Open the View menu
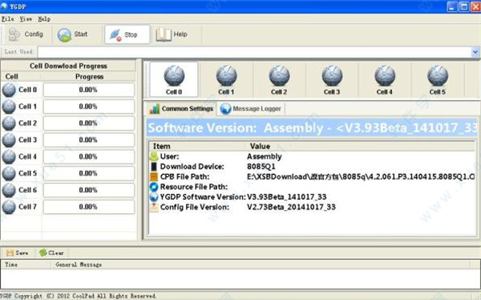This screenshot has height=300, width=481. (26, 19)
